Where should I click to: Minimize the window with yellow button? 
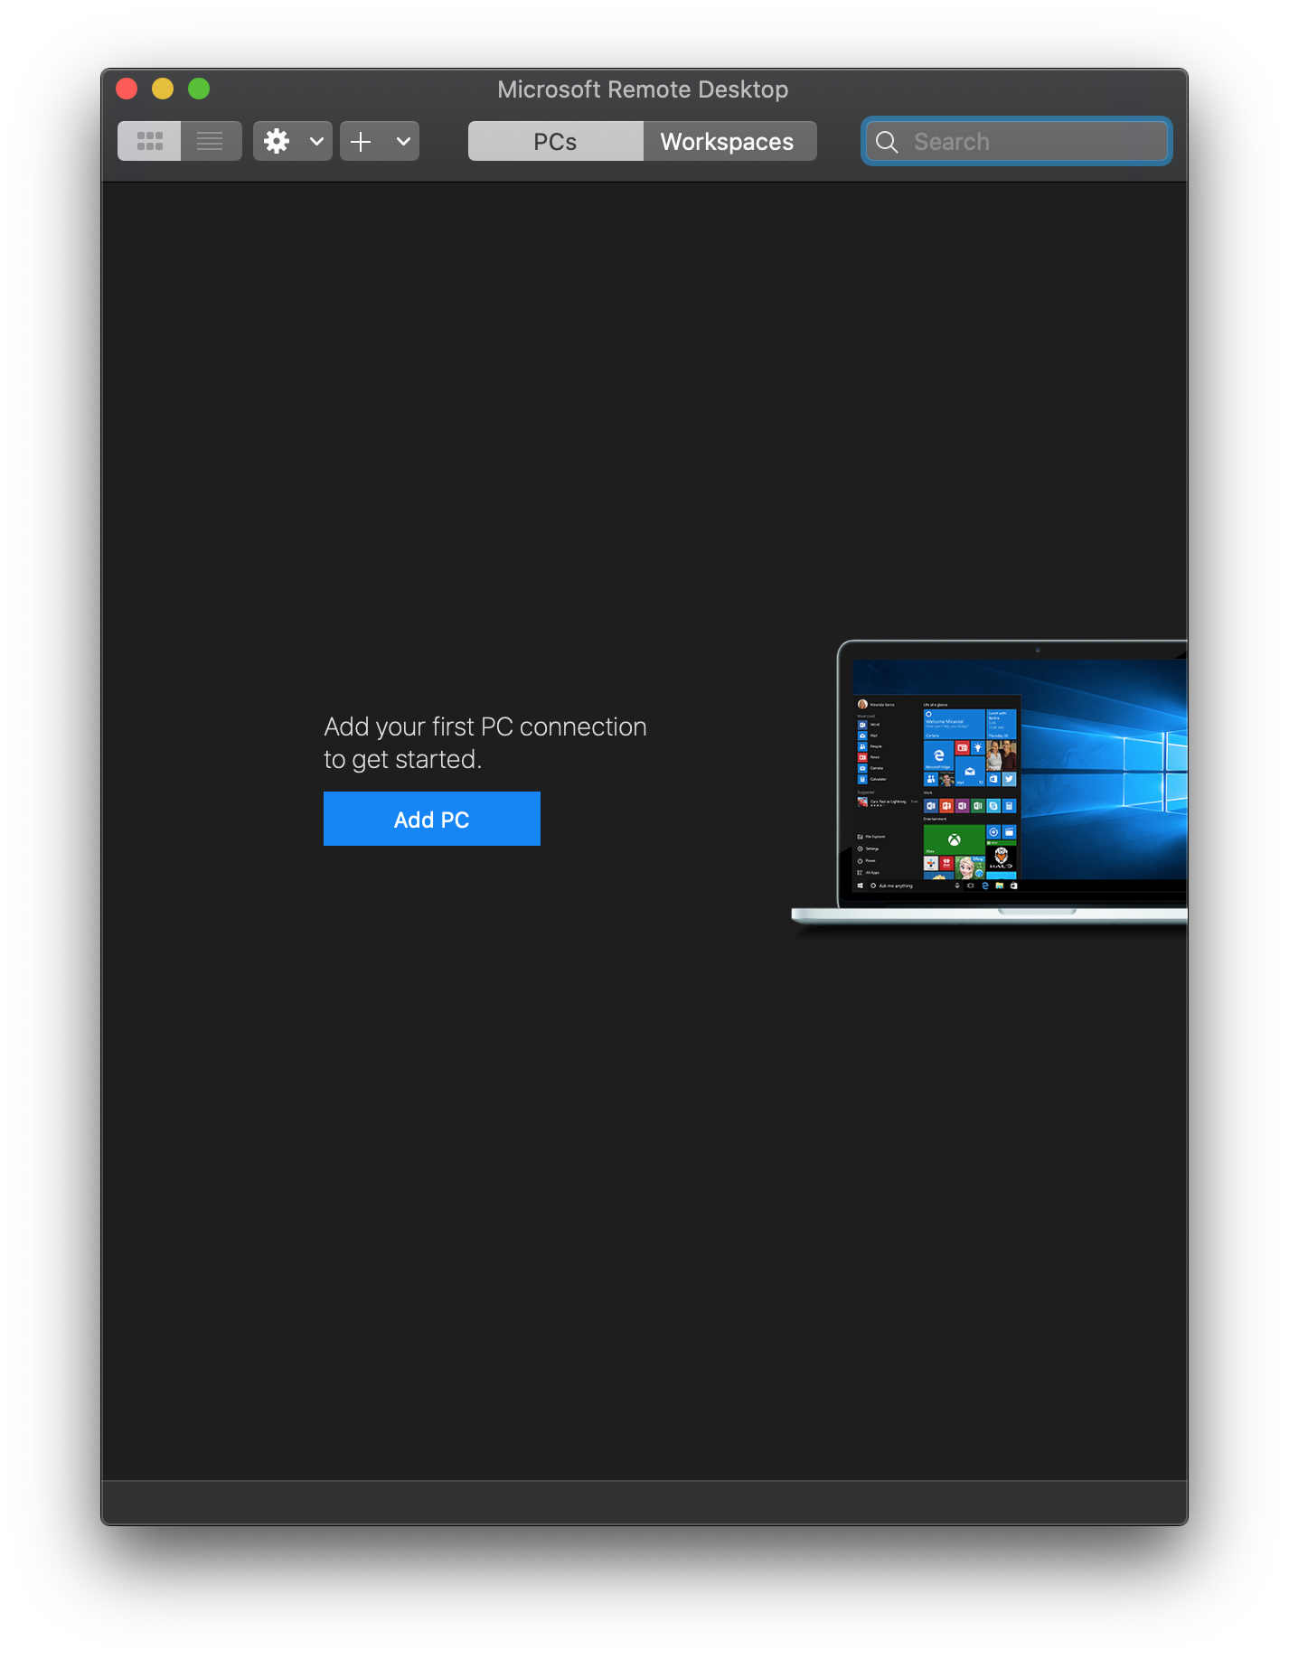tap(163, 89)
